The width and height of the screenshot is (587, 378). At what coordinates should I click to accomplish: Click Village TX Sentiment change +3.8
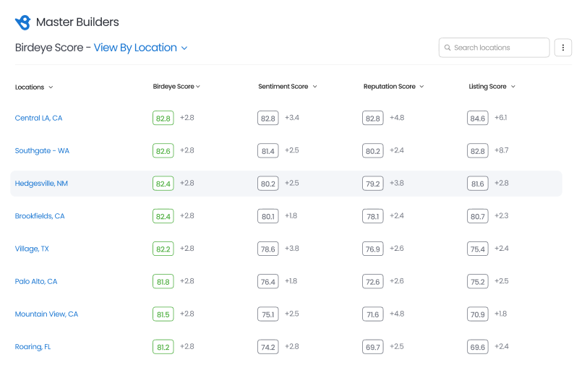tap(292, 248)
